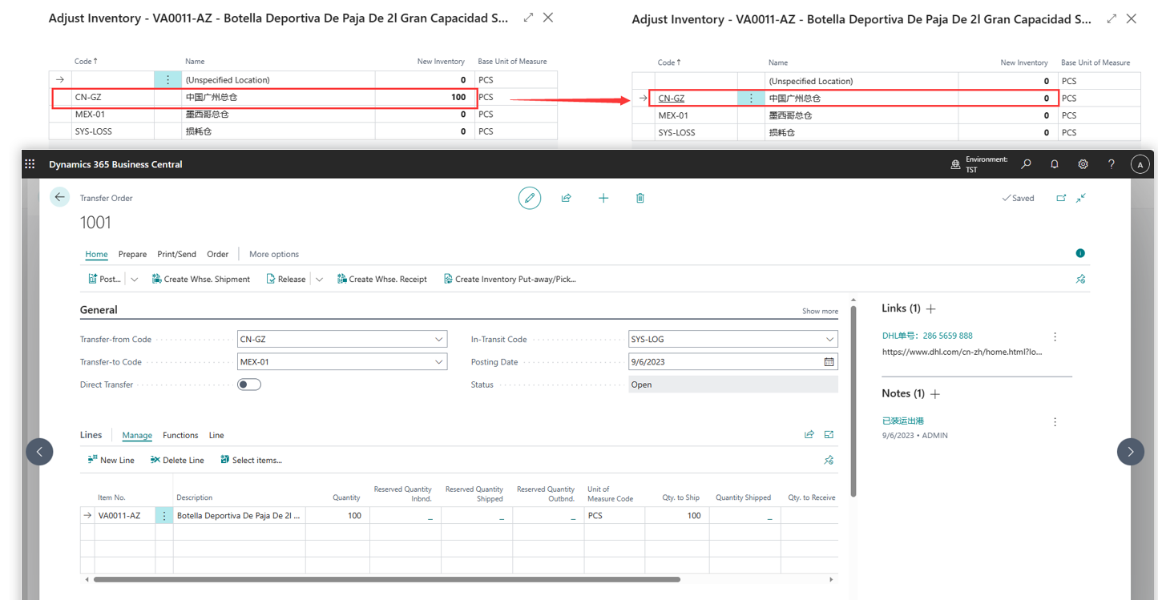Open the settings gear icon

tap(1083, 164)
